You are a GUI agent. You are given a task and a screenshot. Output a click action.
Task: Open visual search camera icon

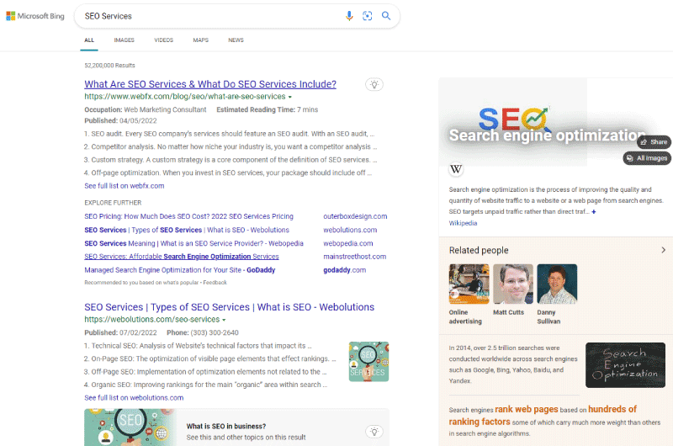point(368,16)
